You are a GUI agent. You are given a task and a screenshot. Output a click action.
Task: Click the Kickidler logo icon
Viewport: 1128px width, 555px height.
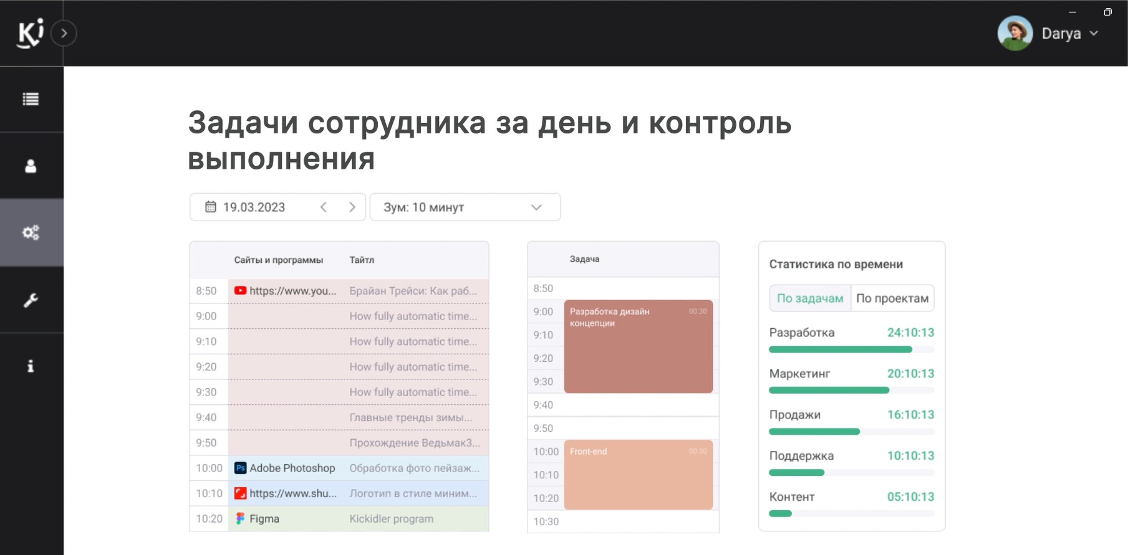coord(30,32)
